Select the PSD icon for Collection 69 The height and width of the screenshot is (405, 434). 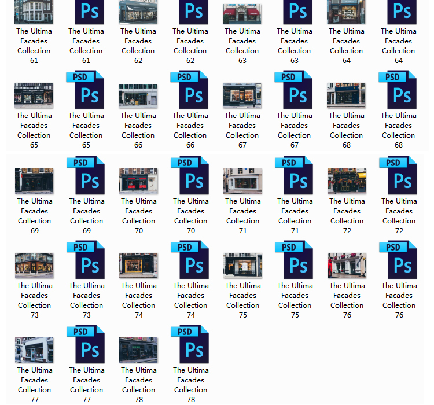click(x=86, y=175)
